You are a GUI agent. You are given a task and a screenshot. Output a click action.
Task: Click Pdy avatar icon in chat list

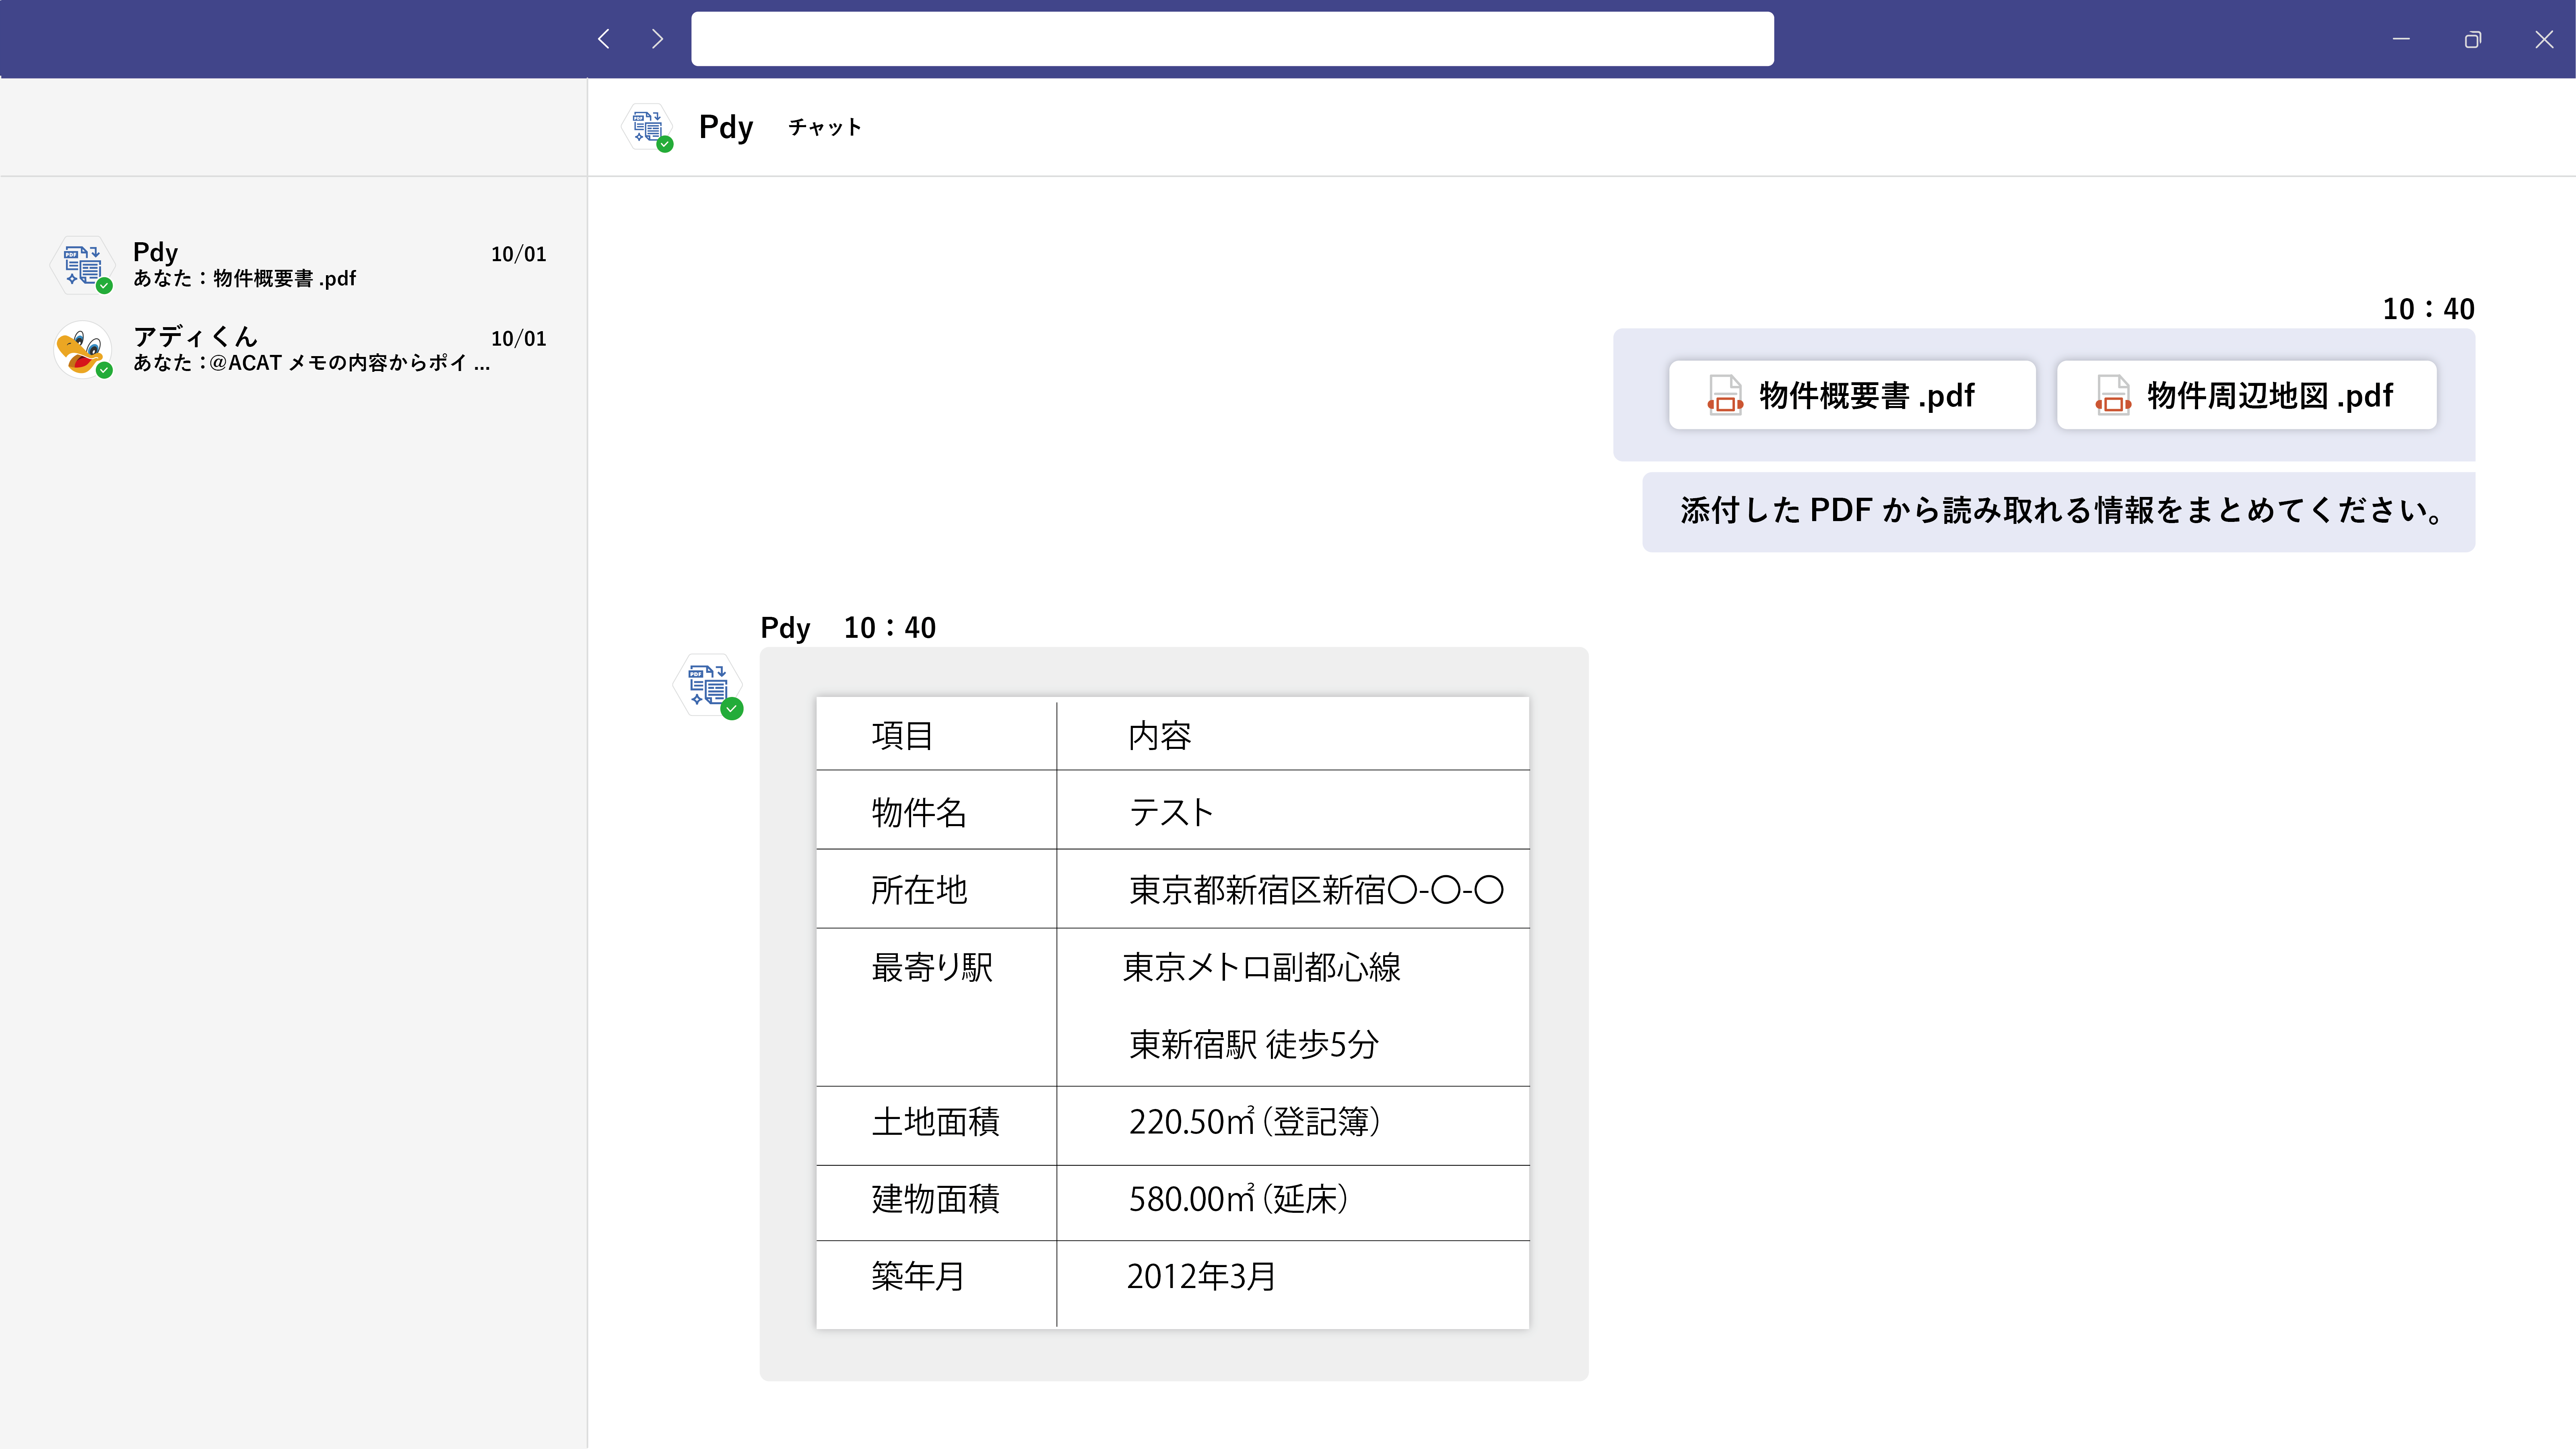(x=83, y=265)
